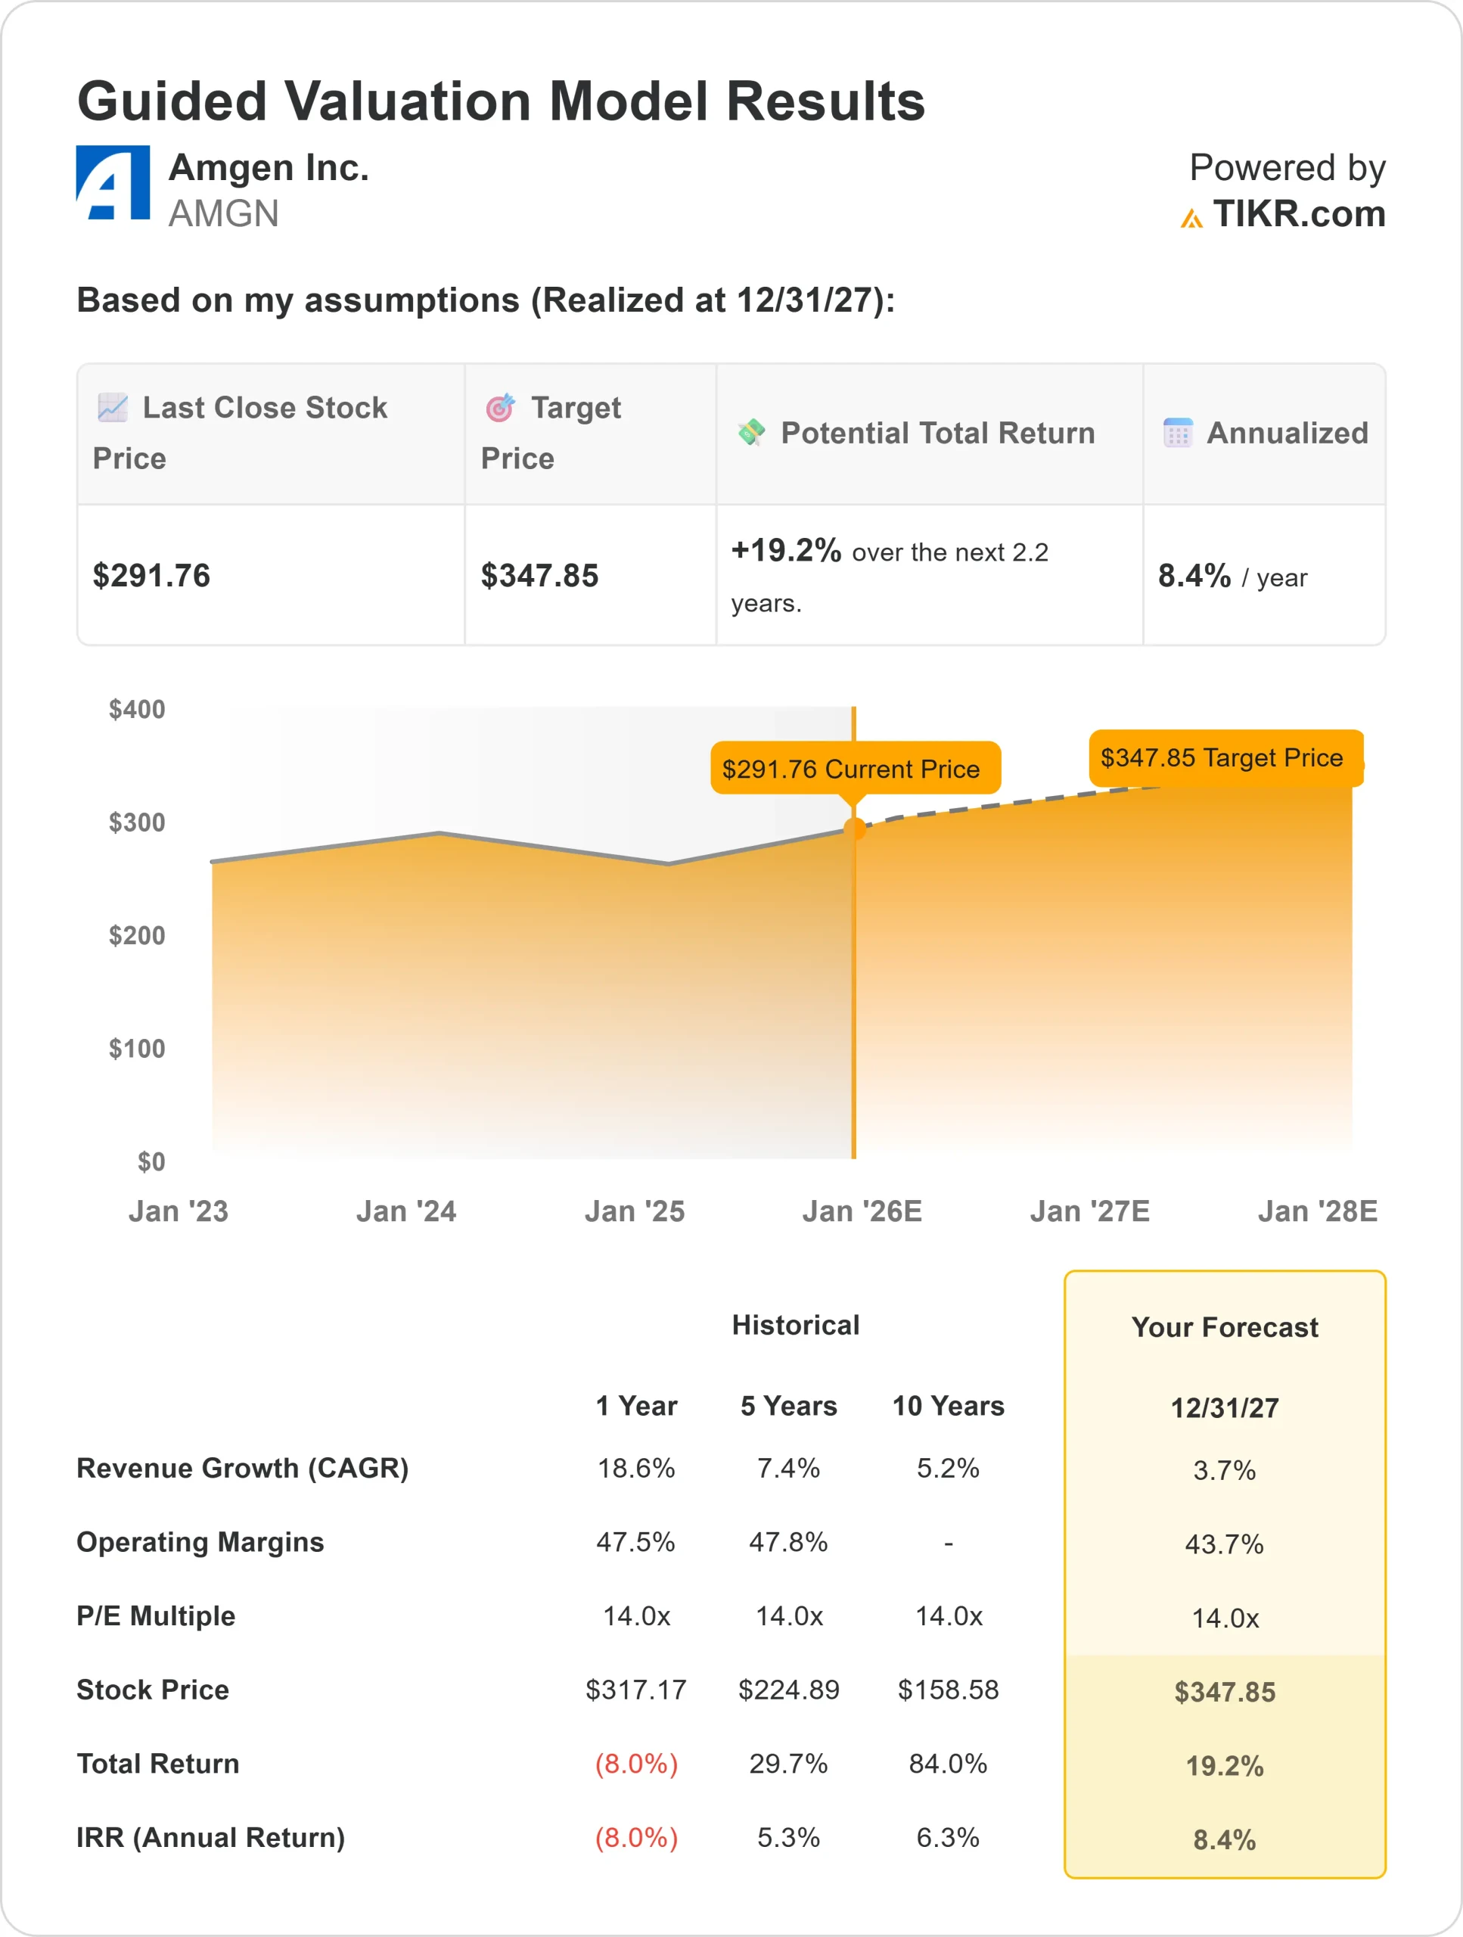The height and width of the screenshot is (1937, 1463).
Task: Click the forecast stock price $347.85 cell
Action: tap(1224, 1692)
